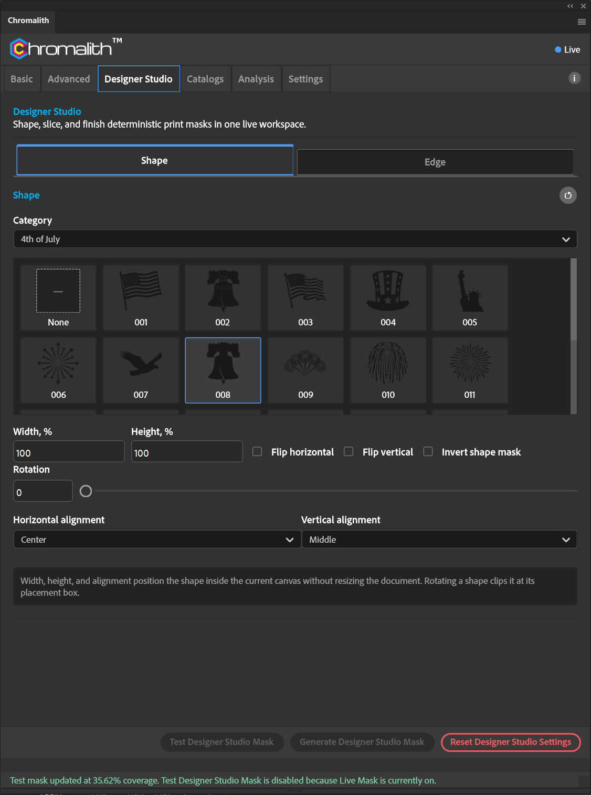This screenshot has height=795, width=591.
Task: Choose Statue of Liberty shape 005
Action: click(x=470, y=297)
